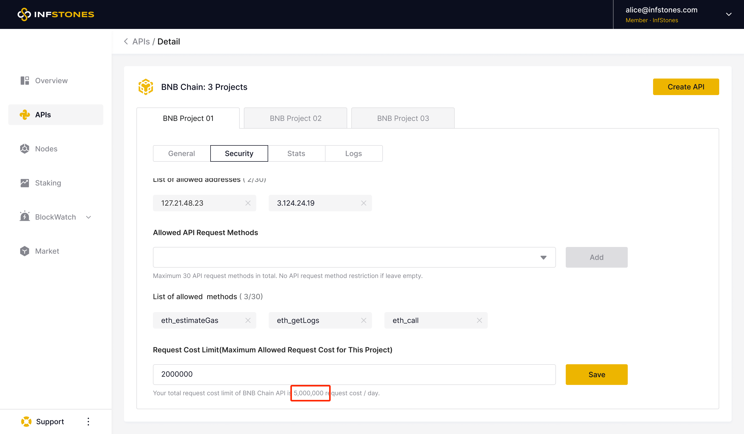This screenshot has width=744, height=434.
Task: Click the 'Allowed API Request Methods' label
Action: coord(205,232)
